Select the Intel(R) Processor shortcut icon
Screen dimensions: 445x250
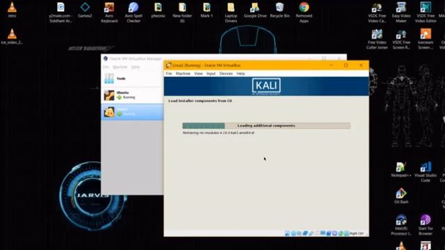click(401, 225)
